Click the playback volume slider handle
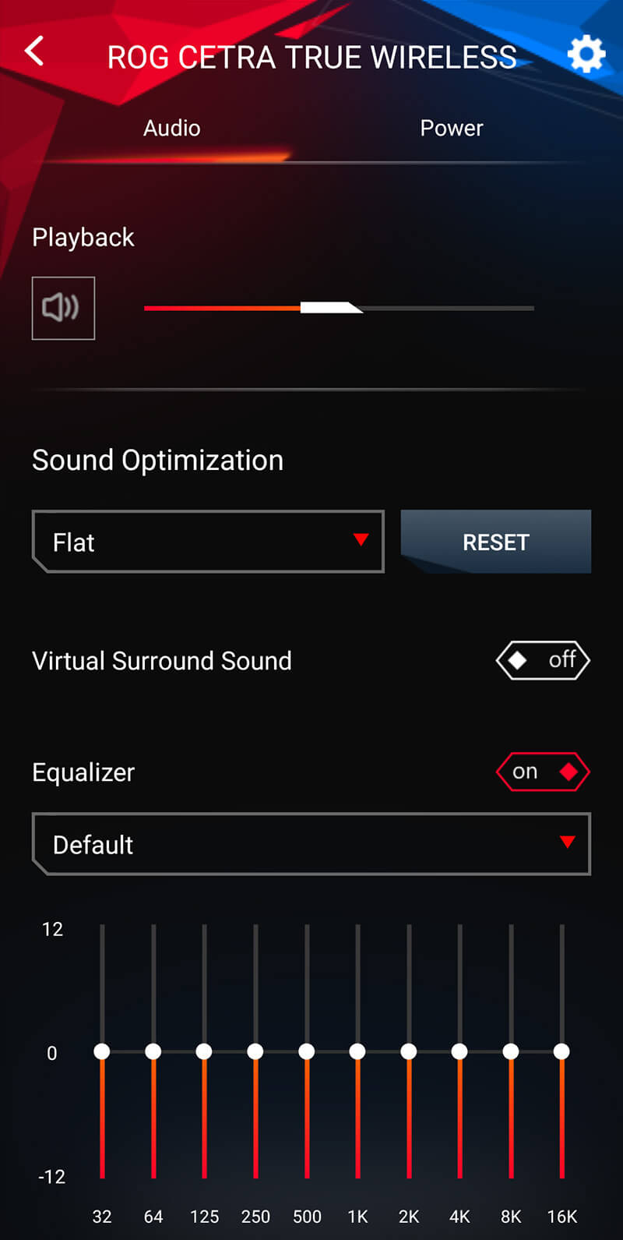The width and height of the screenshot is (623, 1240). [x=330, y=308]
